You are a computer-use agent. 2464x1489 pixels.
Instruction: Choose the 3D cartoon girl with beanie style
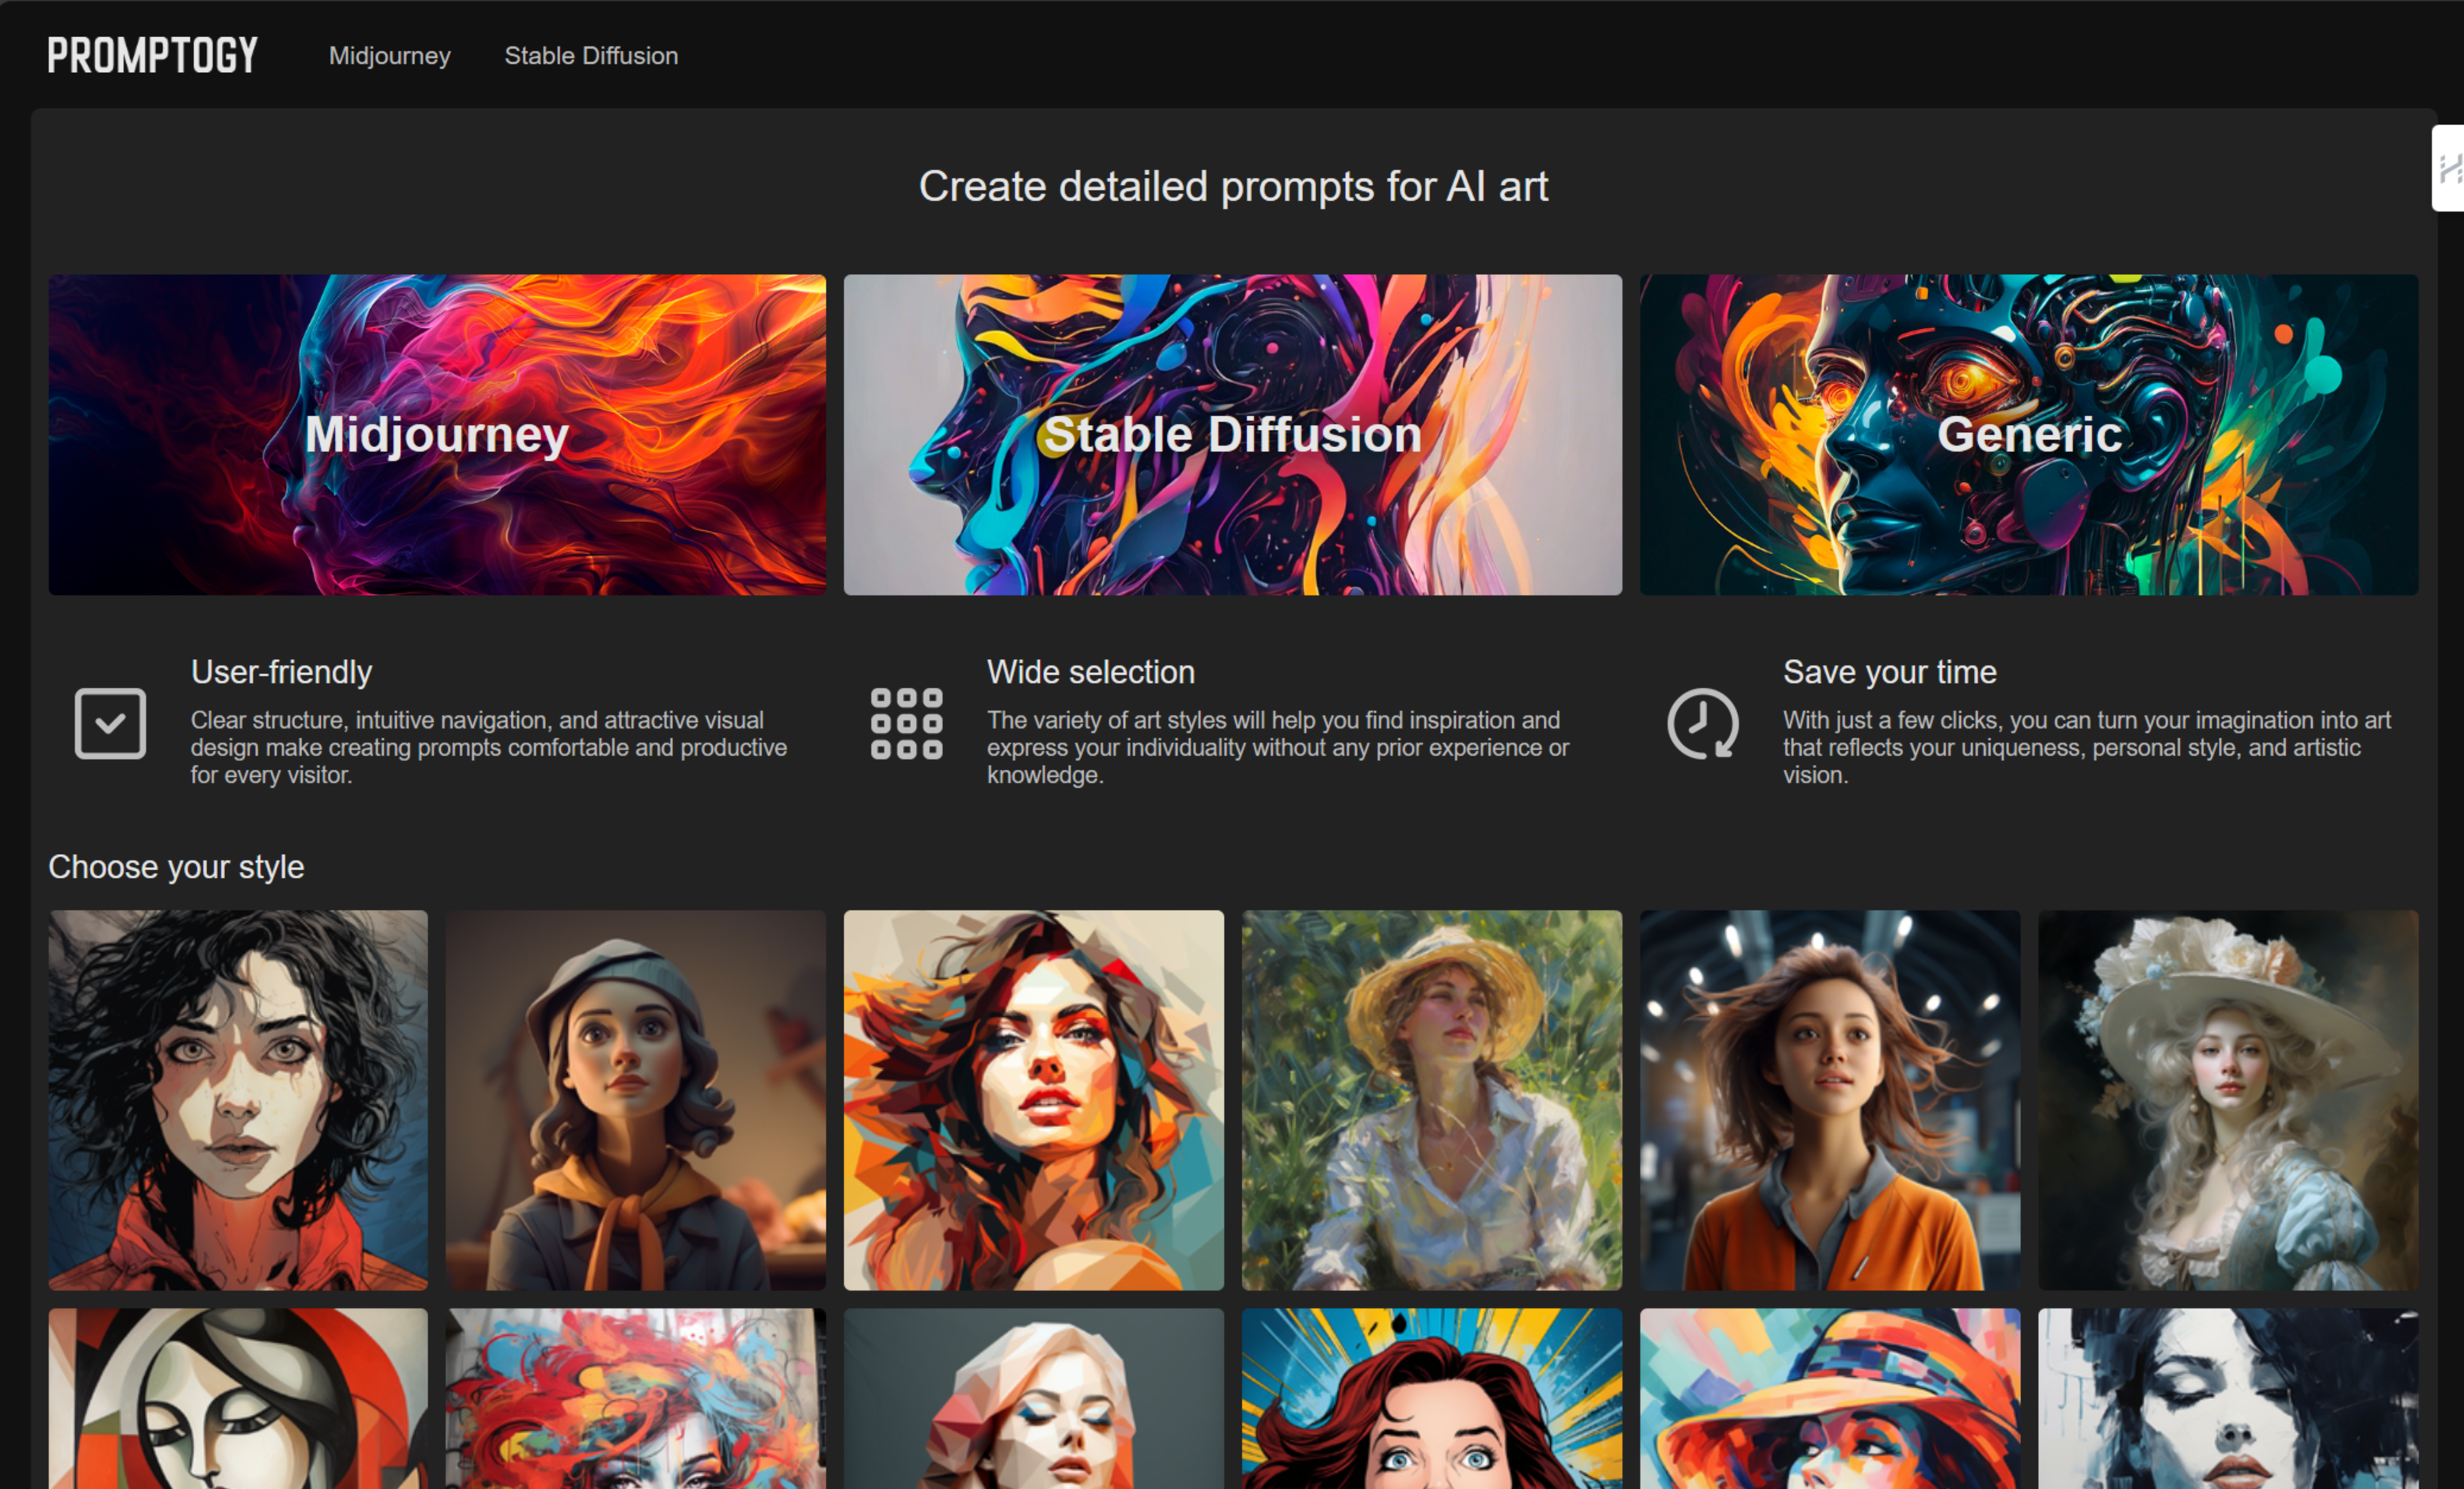pyautogui.click(x=636, y=1100)
